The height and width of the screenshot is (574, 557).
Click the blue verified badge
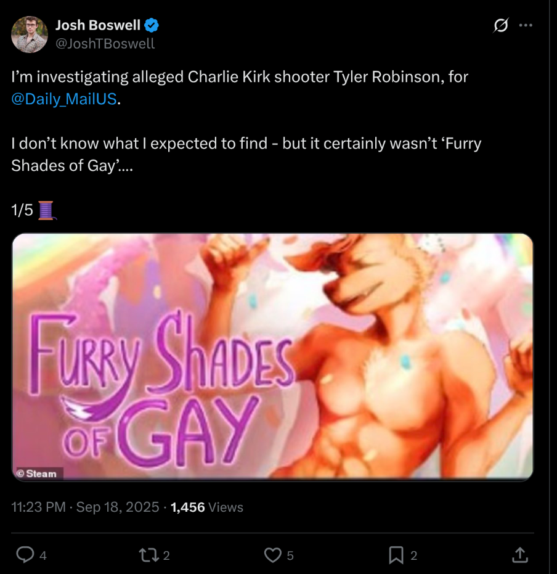click(152, 25)
